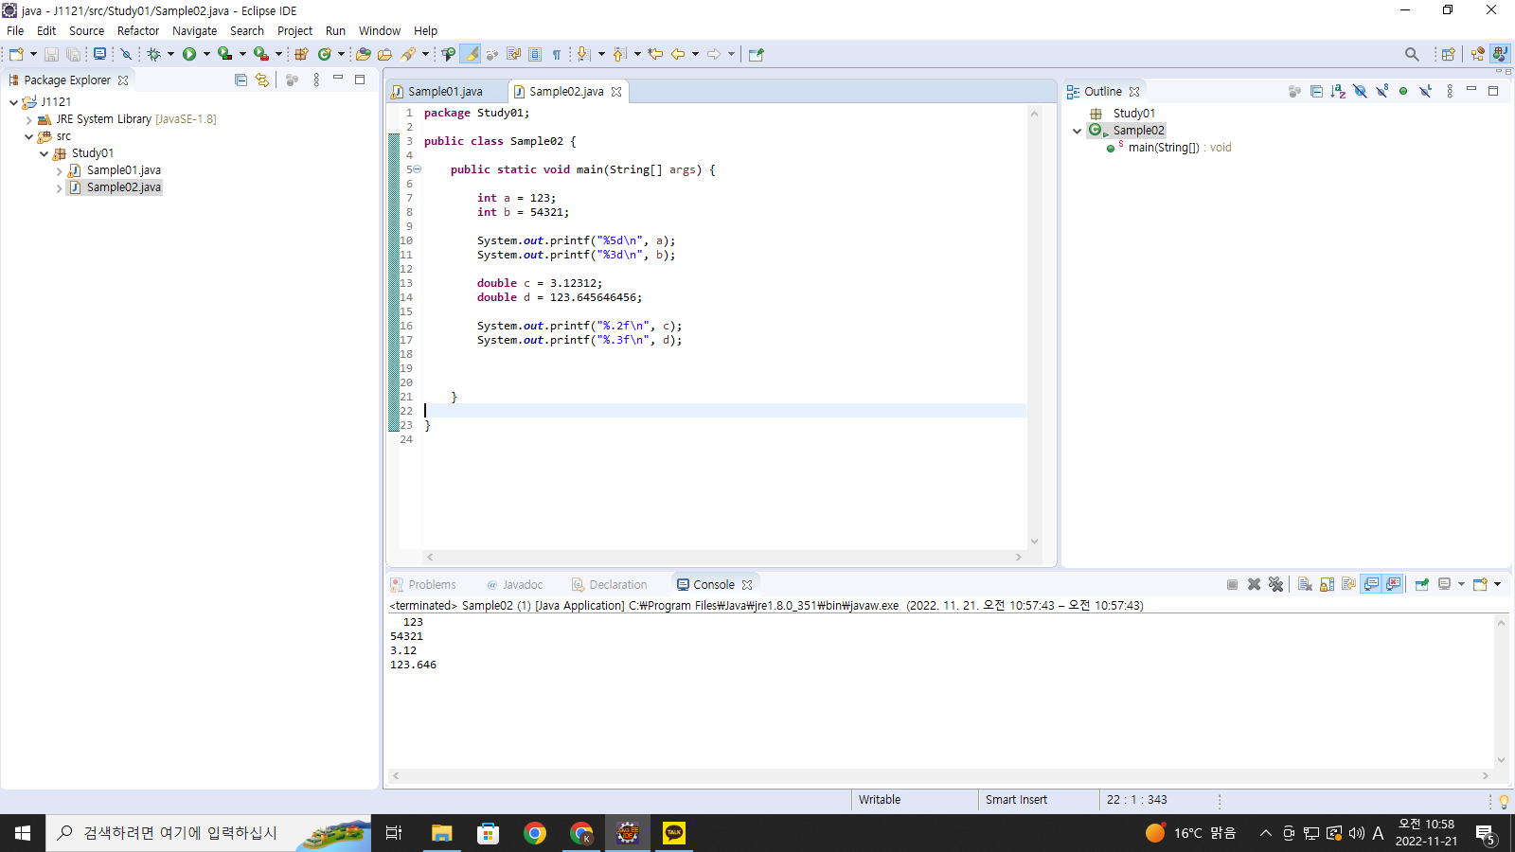Click the tip-of-the-day lightbulb in status bar

click(x=1504, y=801)
